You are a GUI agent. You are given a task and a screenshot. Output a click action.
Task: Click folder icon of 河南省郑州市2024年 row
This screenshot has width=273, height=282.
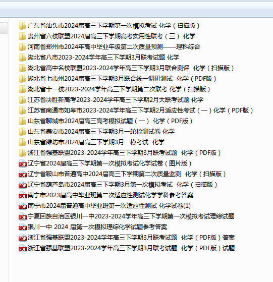tap(22, 47)
